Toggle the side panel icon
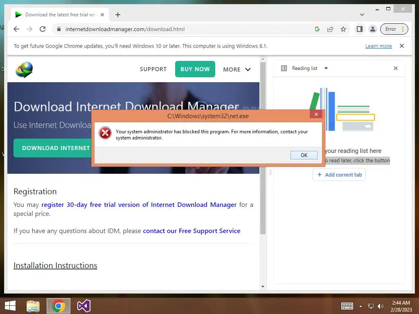 pos(360,29)
